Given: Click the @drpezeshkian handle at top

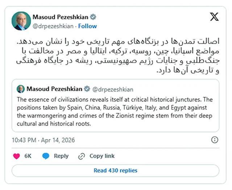Looking at the screenshot, I should 53,26.
